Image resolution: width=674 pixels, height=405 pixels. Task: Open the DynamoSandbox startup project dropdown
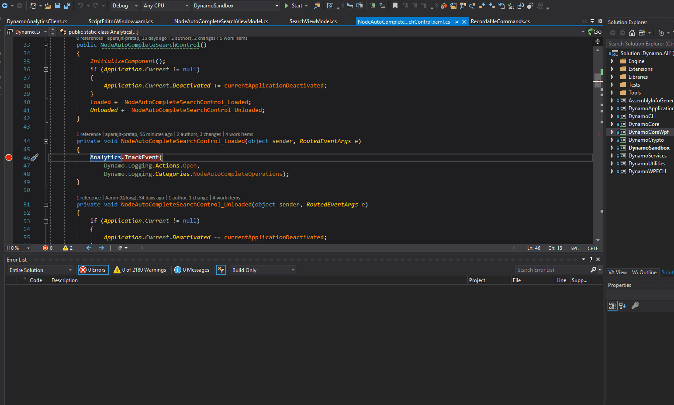tap(236, 6)
